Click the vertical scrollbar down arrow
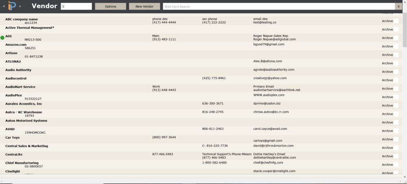The height and width of the screenshot is (184, 407). pos(405,177)
